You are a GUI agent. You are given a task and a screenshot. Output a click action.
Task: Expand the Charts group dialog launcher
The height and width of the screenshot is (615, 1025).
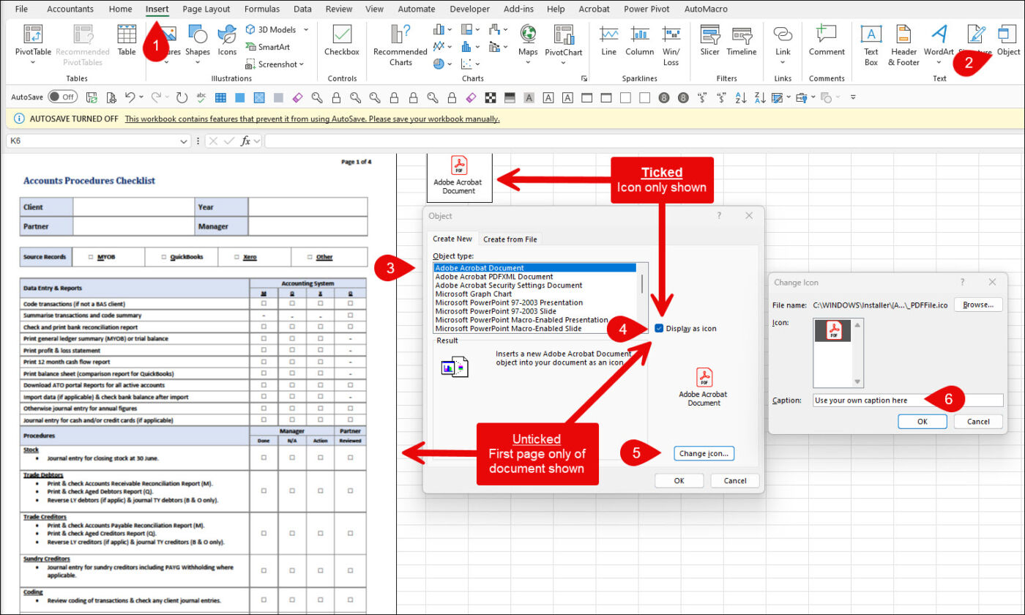coord(584,78)
